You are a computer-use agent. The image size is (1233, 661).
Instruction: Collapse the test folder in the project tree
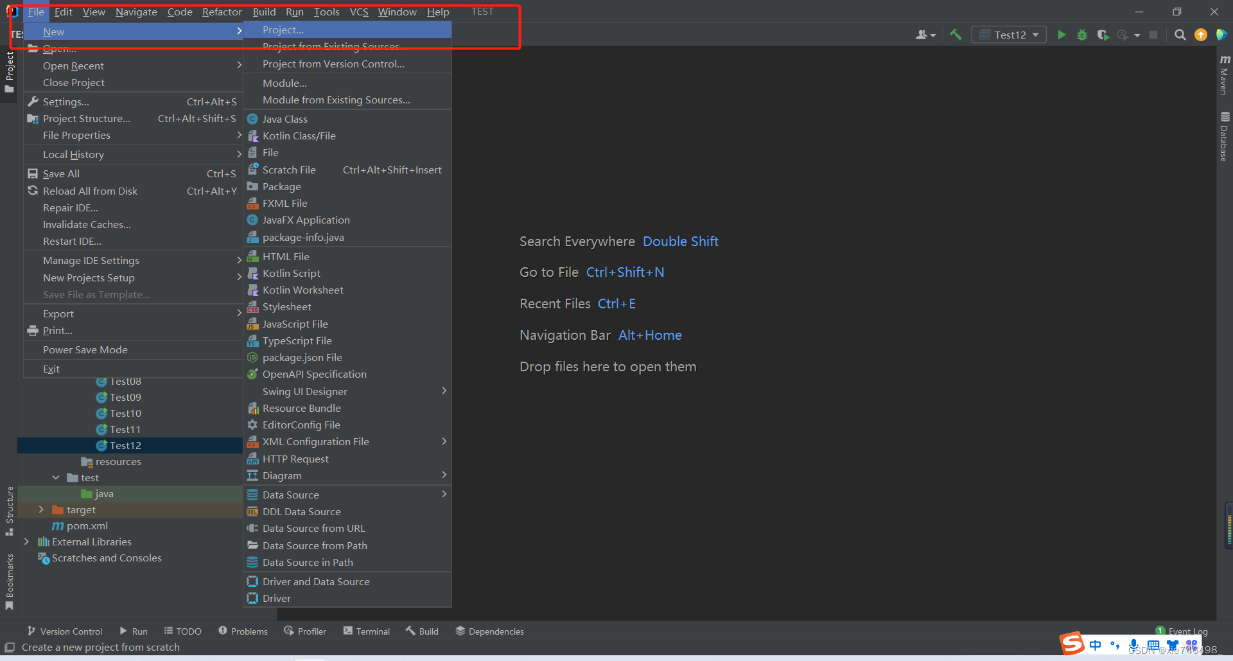pyautogui.click(x=55, y=477)
